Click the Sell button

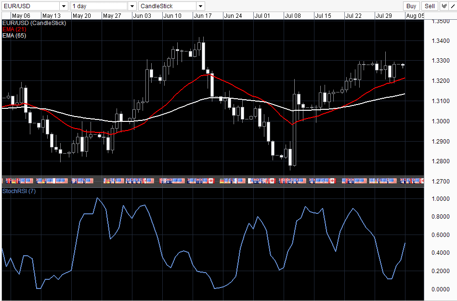[430, 6]
